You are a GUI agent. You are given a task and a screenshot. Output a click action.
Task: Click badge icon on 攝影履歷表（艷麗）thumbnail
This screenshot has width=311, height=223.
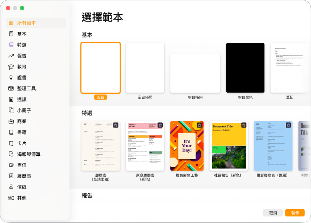(288, 125)
